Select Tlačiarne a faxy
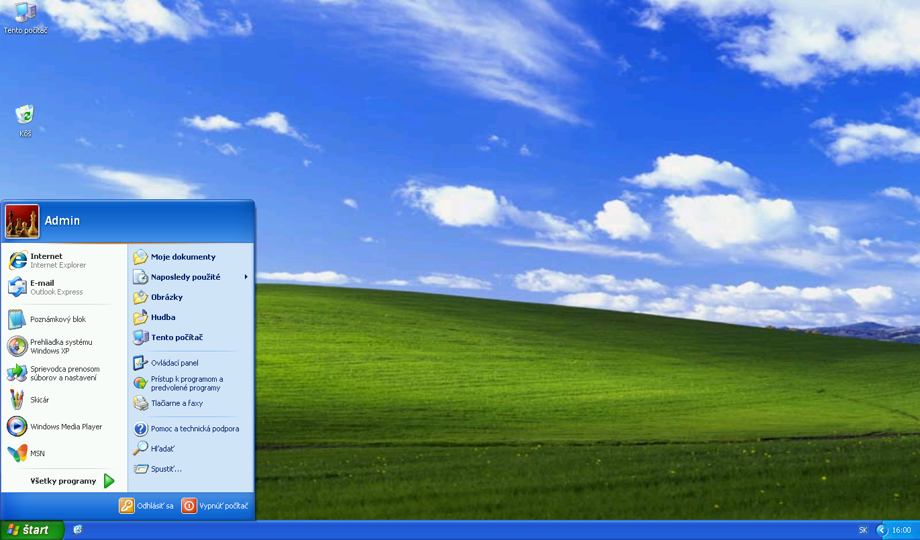Image resolution: width=920 pixels, height=540 pixels. tap(176, 403)
